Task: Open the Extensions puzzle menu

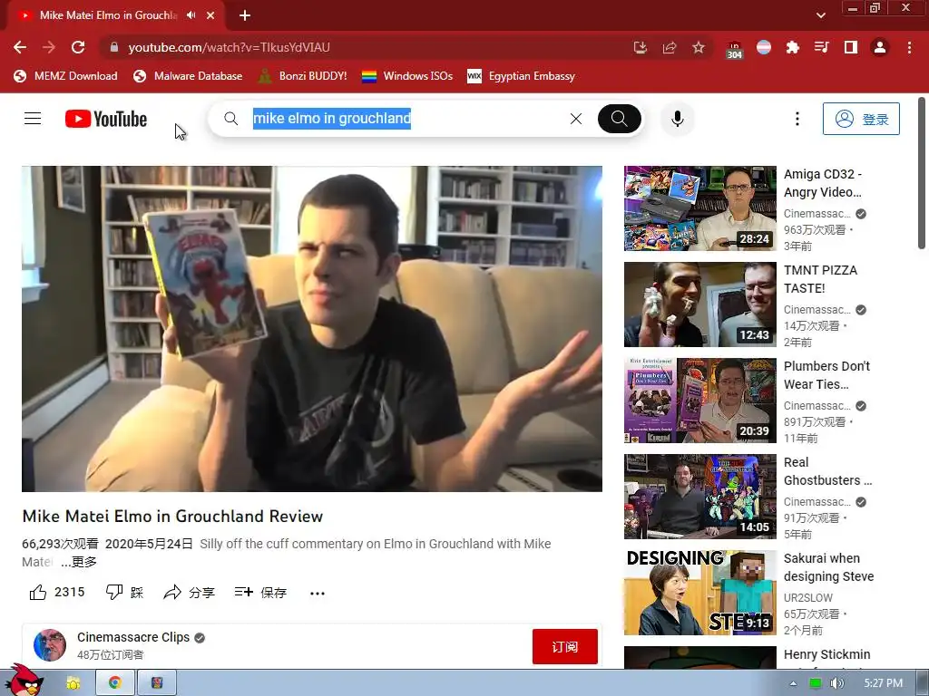Action: point(793,47)
